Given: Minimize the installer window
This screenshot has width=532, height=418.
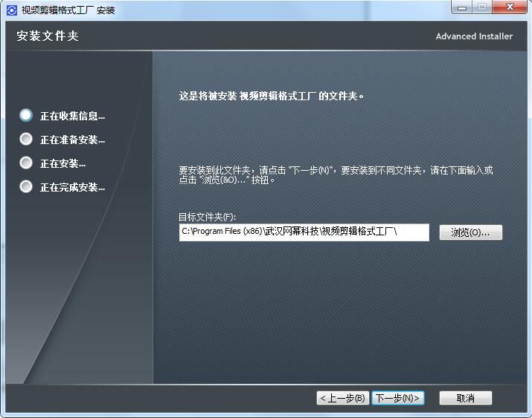Looking at the screenshot, I should click(x=461, y=8).
